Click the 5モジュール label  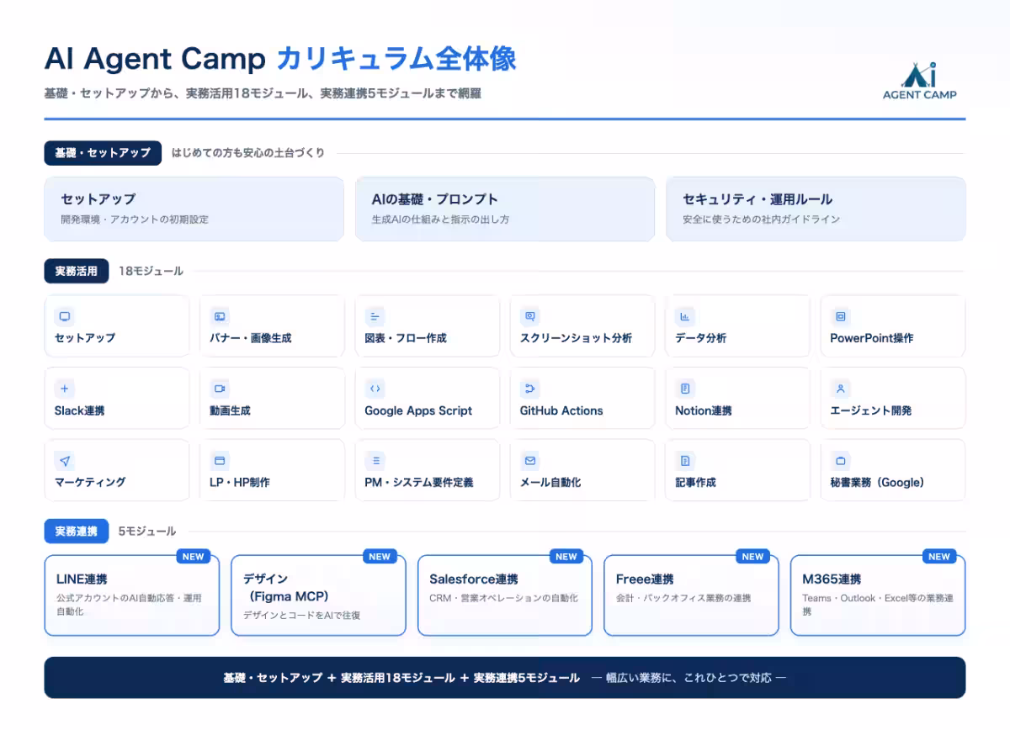(147, 532)
